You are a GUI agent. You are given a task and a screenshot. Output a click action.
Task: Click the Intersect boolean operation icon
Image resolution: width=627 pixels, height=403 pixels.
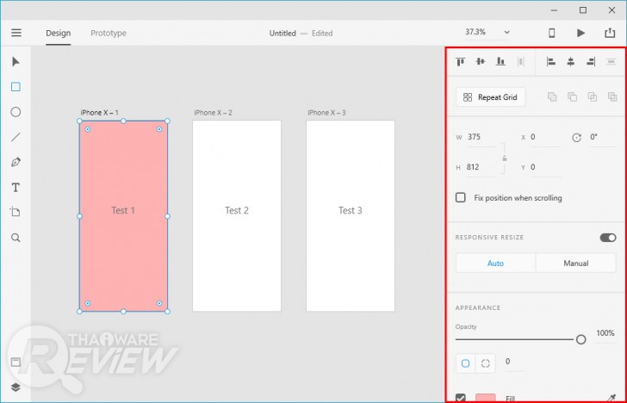pos(593,96)
